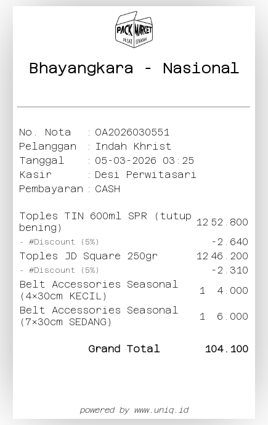Select Toples JD Square 250gr item
Image resolution: width=268 pixels, height=425 pixels.
[x=88, y=256]
